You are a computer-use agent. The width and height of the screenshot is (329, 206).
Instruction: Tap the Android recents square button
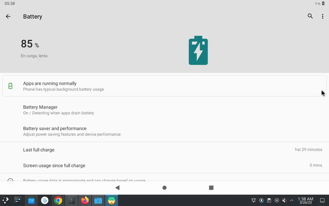pos(211,188)
